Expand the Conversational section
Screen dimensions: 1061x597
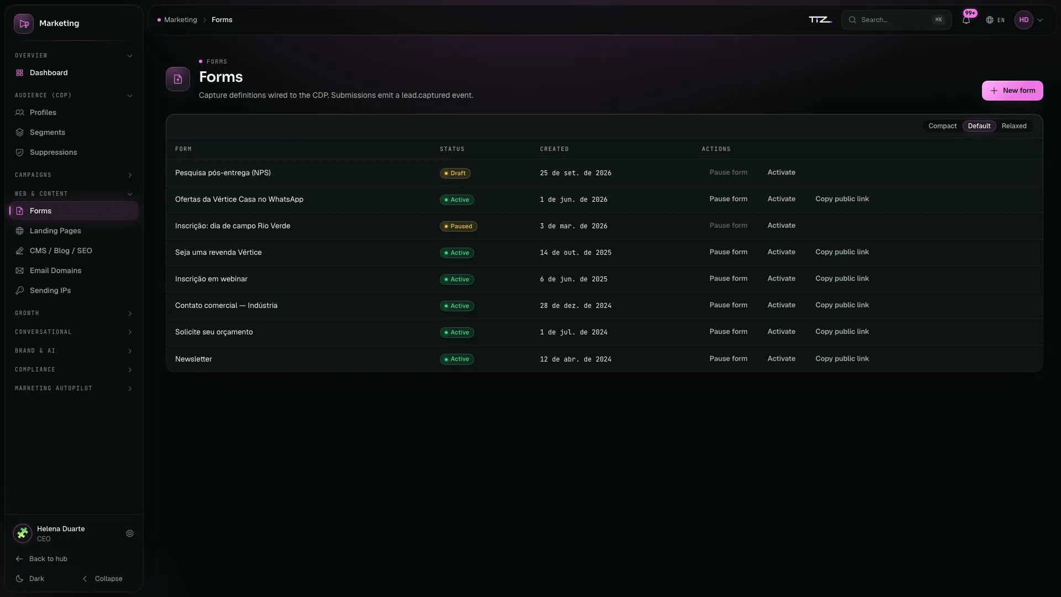(74, 332)
